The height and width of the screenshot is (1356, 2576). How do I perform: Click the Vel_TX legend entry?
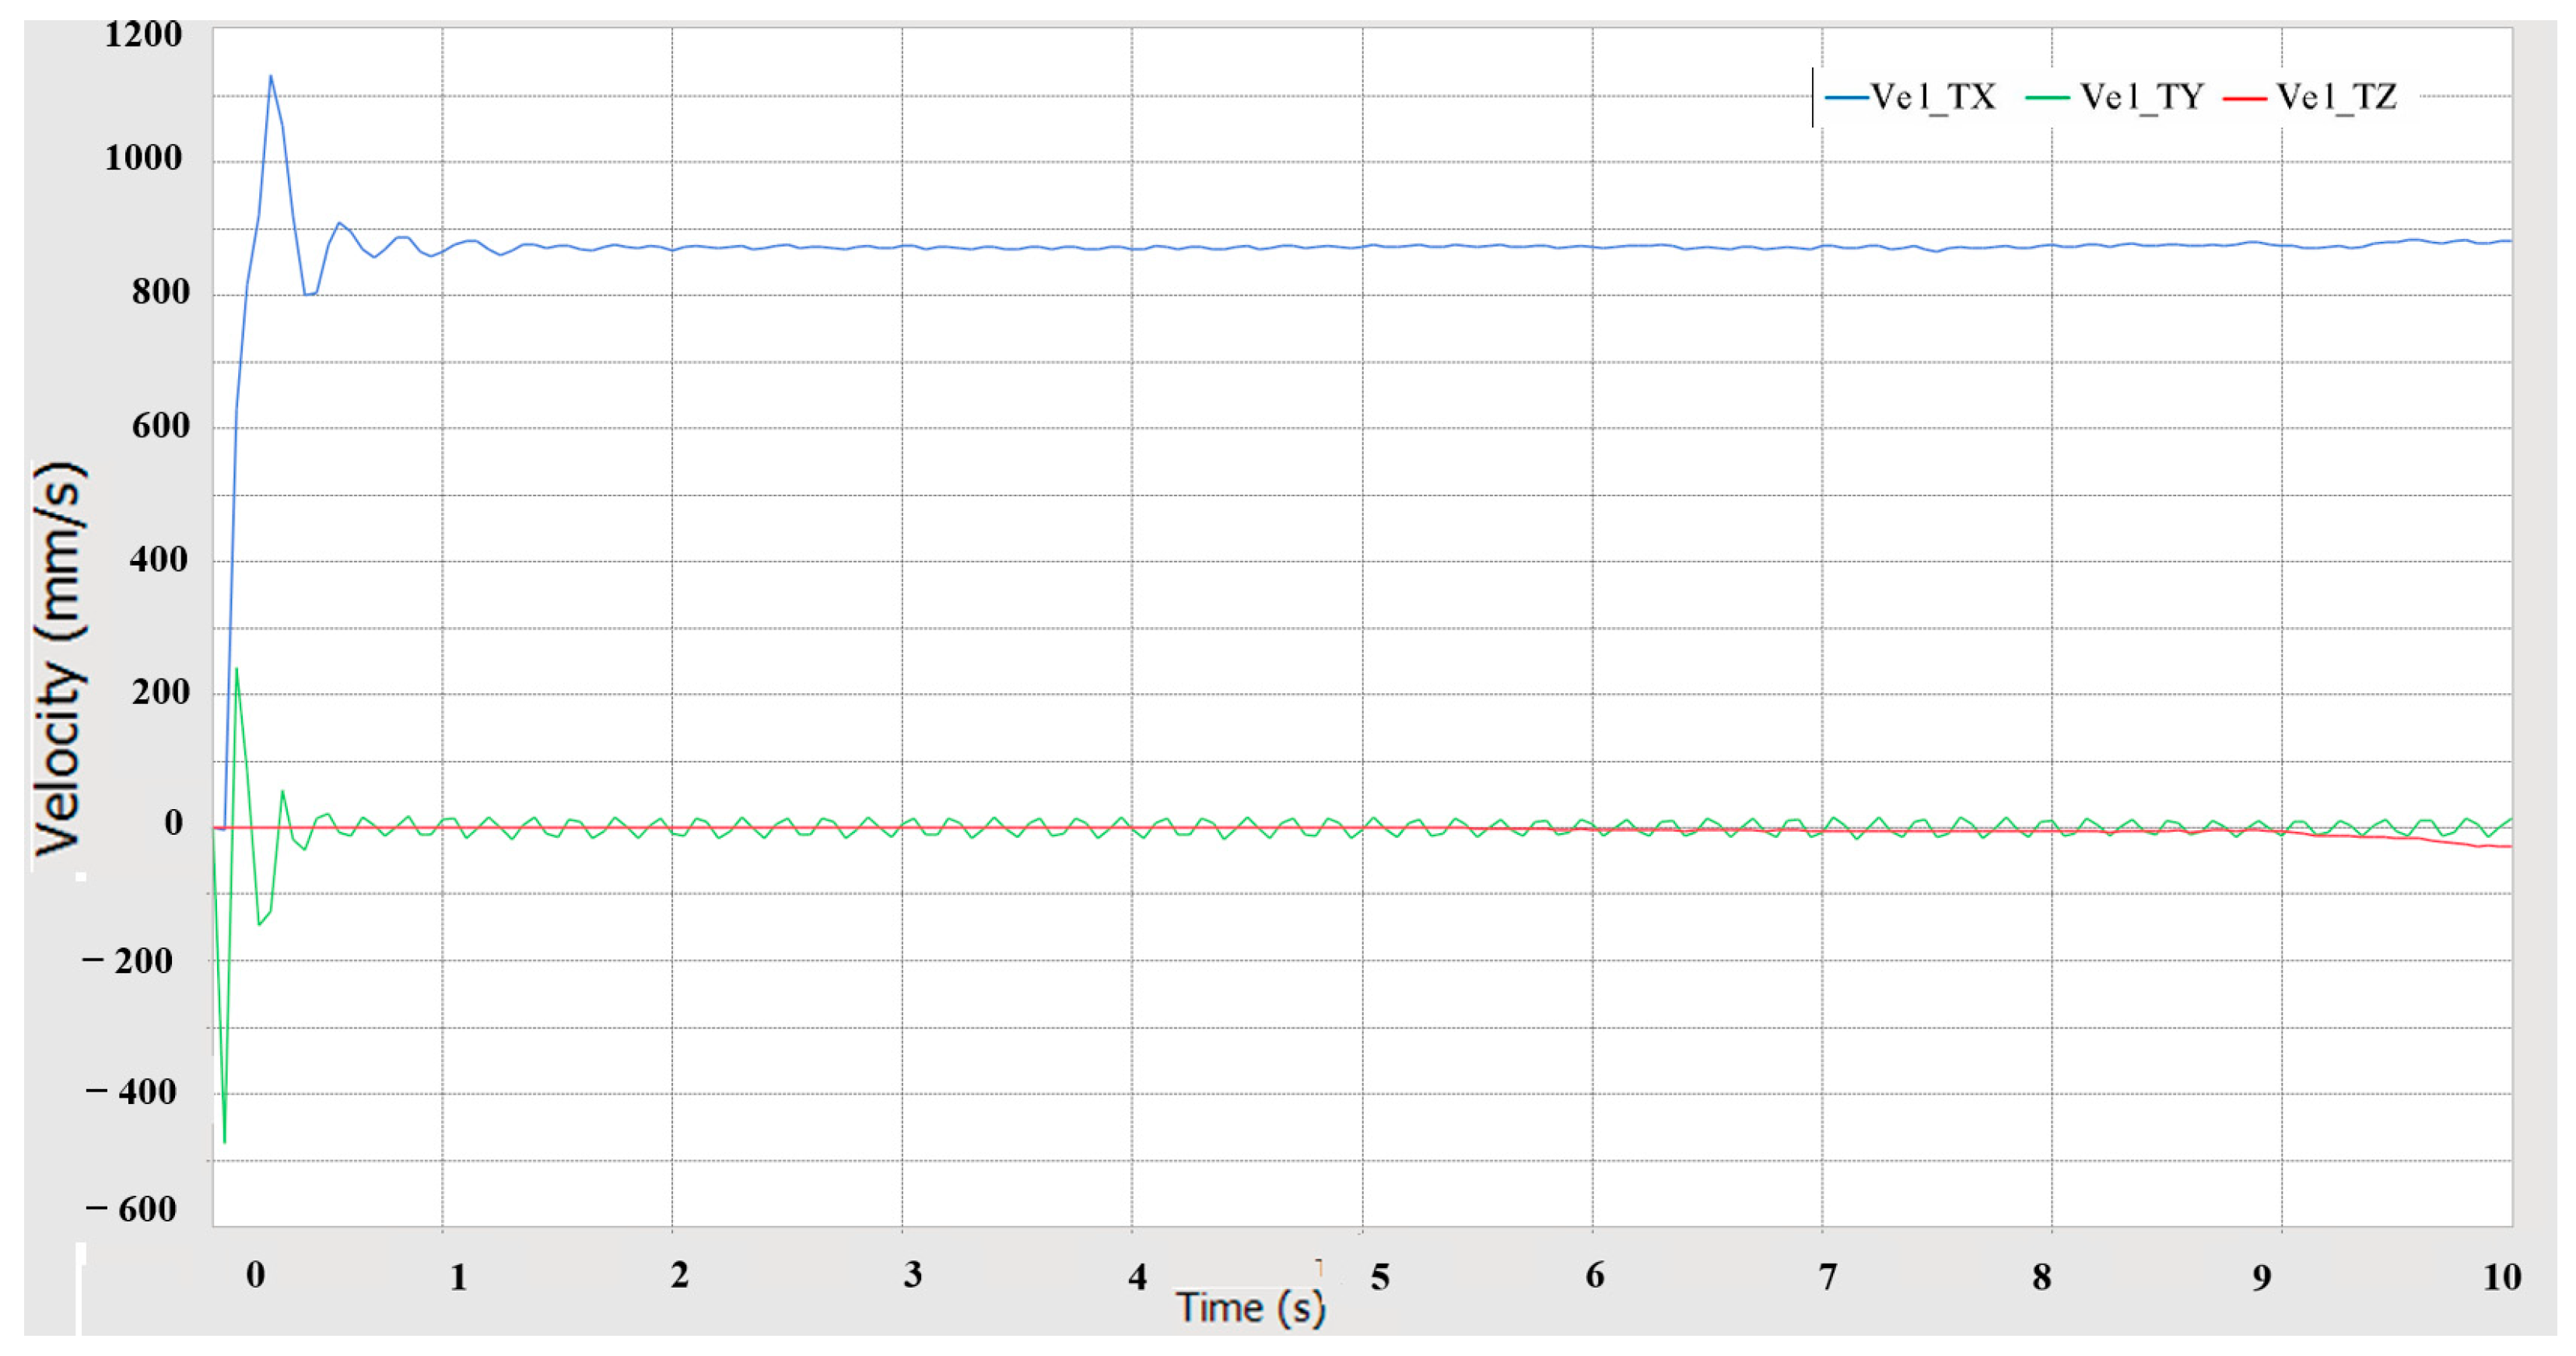click(x=1910, y=97)
